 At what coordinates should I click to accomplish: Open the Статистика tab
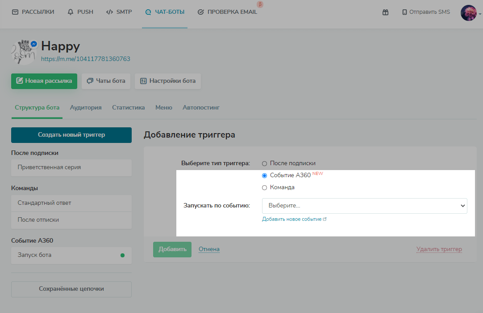[x=128, y=107]
